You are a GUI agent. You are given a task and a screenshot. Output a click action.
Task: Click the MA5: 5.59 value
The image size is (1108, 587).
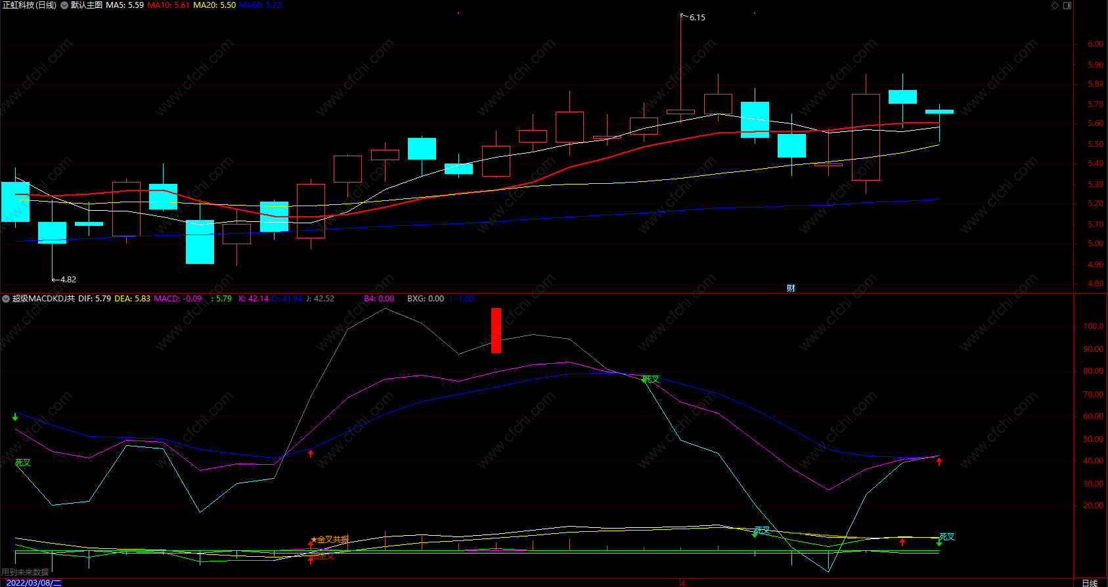pyautogui.click(x=125, y=5)
